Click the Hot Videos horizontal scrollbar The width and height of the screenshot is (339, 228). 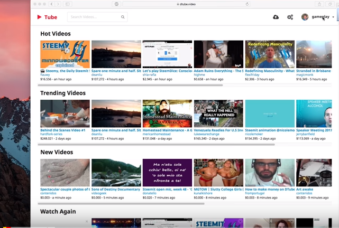tap(130, 85)
